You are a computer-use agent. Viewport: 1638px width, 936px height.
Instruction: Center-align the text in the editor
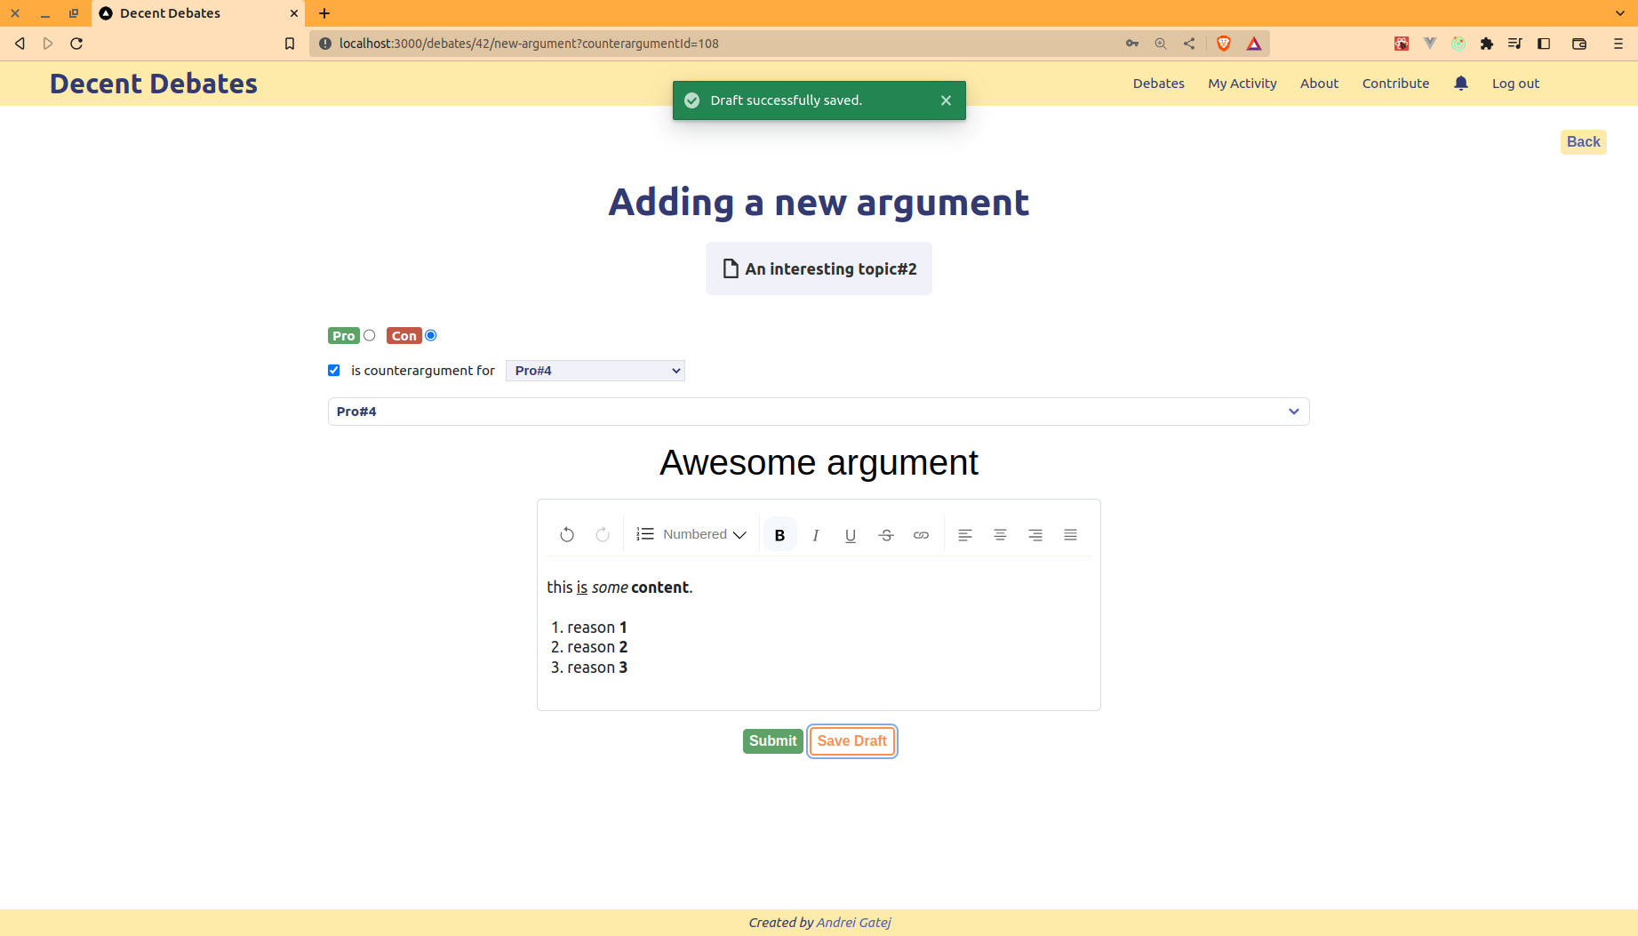1000,534
